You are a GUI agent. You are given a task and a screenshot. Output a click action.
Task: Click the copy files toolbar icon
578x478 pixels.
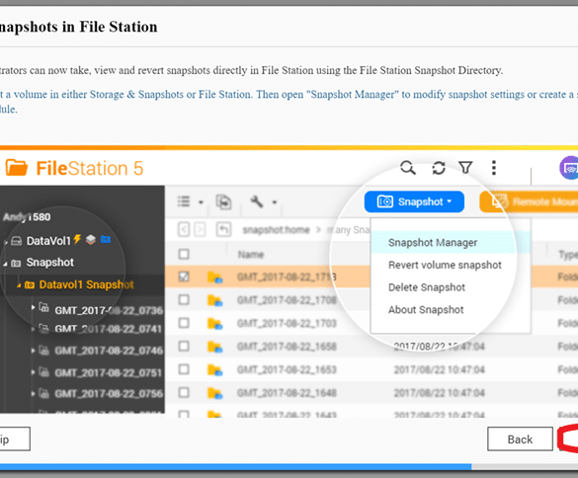point(223,201)
